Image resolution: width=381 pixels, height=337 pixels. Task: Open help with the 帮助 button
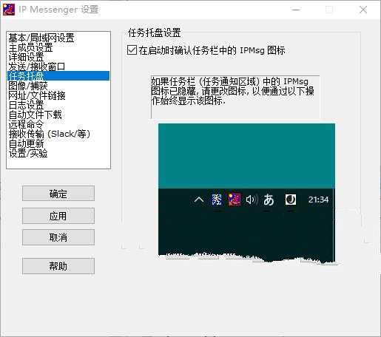click(x=58, y=266)
